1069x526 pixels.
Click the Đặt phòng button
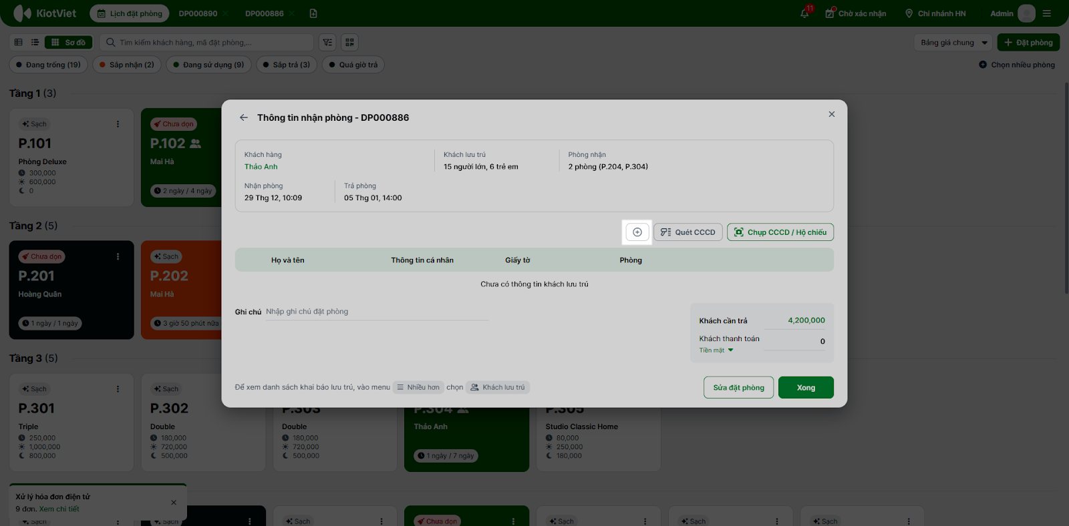pyautogui.click(x=1028, y=43)
